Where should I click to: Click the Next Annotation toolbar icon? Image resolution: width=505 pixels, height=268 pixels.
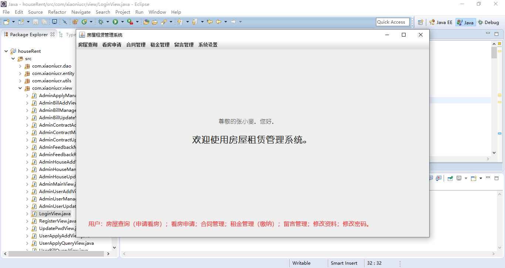tap(180, 22)
